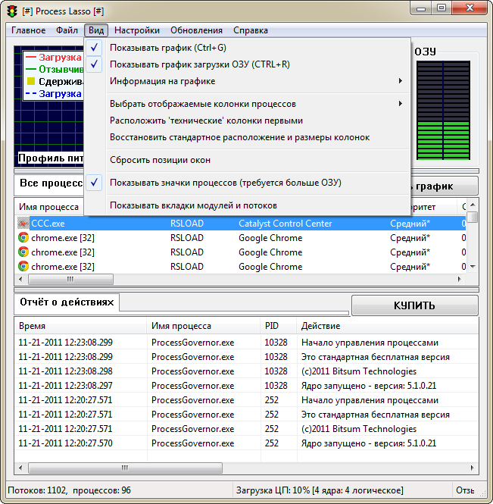Sort by 'Имя процесса' column in process list

(x=48, y=207)
